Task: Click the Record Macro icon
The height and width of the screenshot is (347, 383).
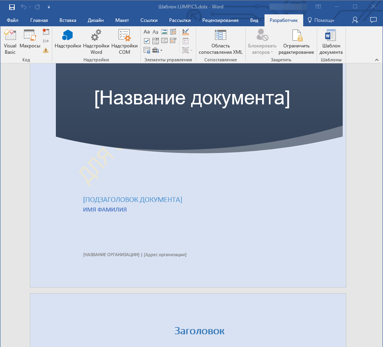Action: (x=46, y=32)
